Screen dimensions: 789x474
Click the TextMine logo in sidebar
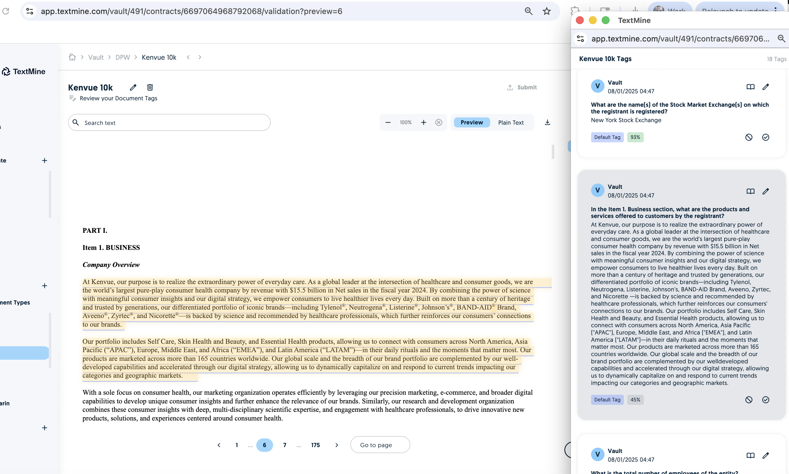(x=23, y=71)
